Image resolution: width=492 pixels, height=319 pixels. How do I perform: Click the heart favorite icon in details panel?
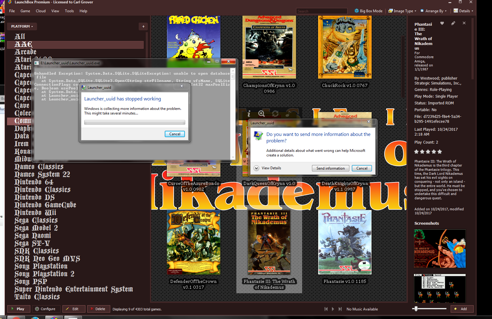[442, 23]
